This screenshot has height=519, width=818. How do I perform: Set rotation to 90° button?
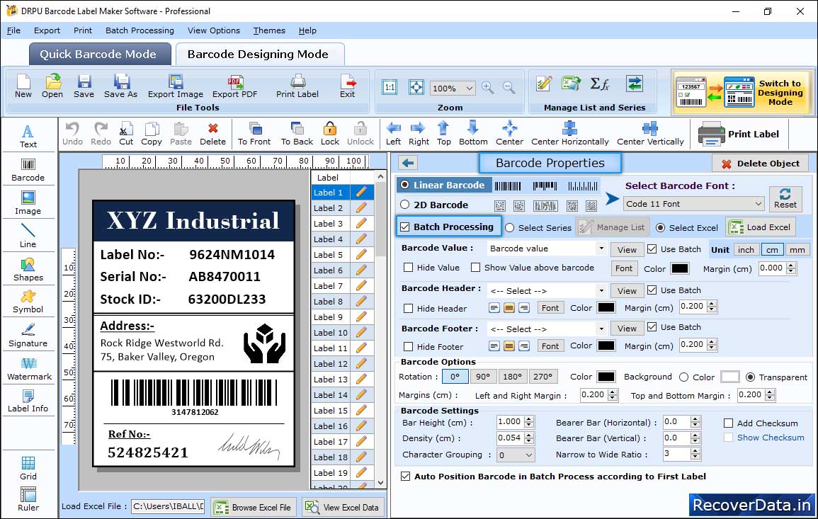click(x=482, y=376)
